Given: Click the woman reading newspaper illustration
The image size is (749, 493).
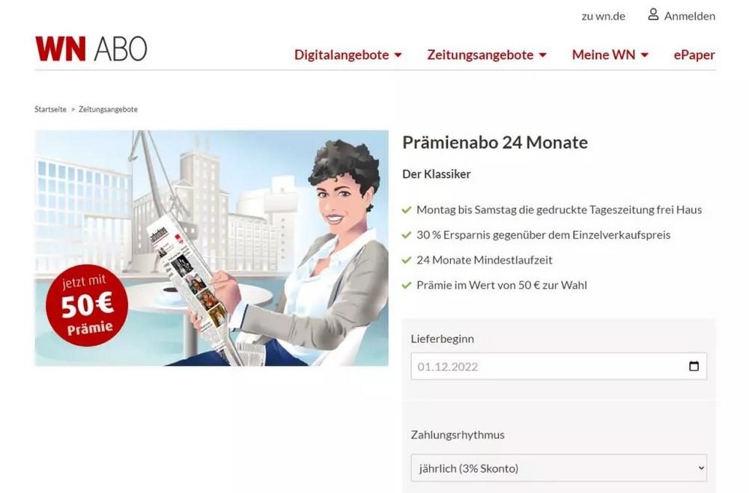Looking at the screenshot, I should tap(212, 248).
